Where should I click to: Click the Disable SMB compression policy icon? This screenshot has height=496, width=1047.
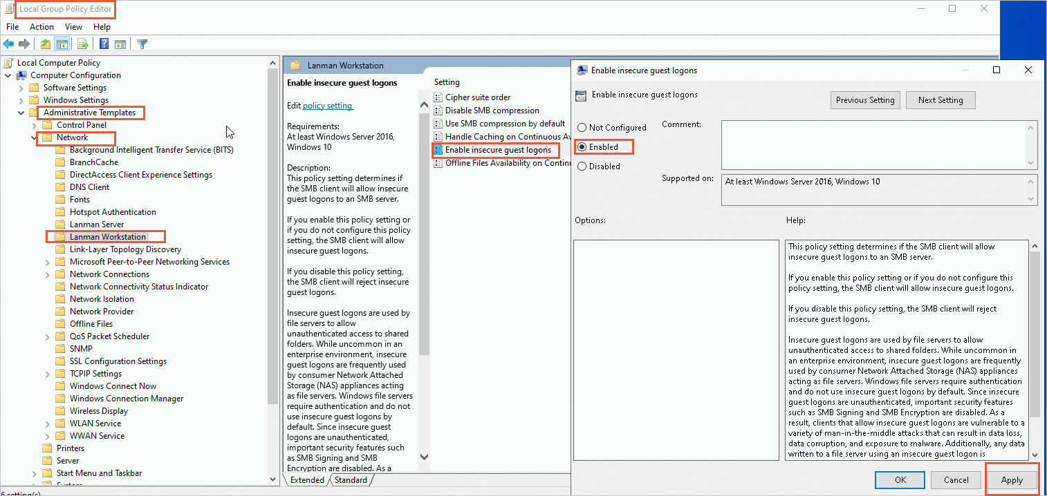[x=438, y=111]
